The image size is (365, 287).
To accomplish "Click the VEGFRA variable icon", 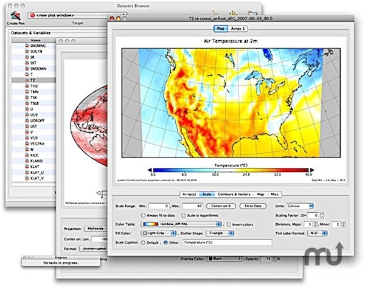I will click(27, 143).
